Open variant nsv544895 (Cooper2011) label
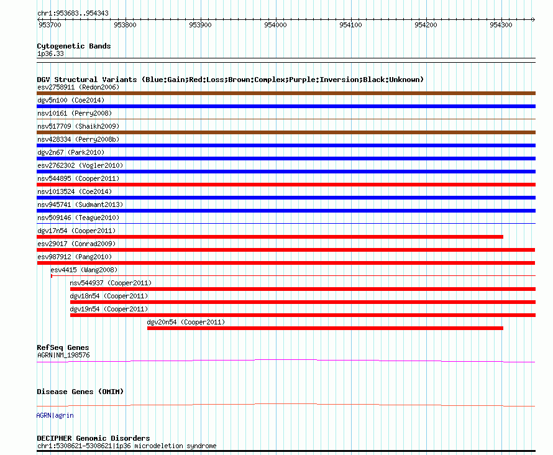This screenshot has height=455, width=553. point(78,178)
